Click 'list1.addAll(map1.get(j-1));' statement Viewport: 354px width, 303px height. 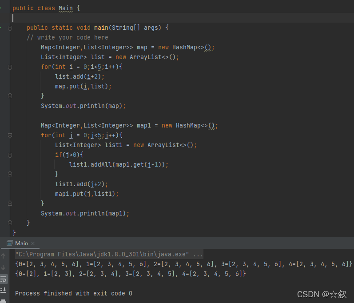tap(119, 164)
